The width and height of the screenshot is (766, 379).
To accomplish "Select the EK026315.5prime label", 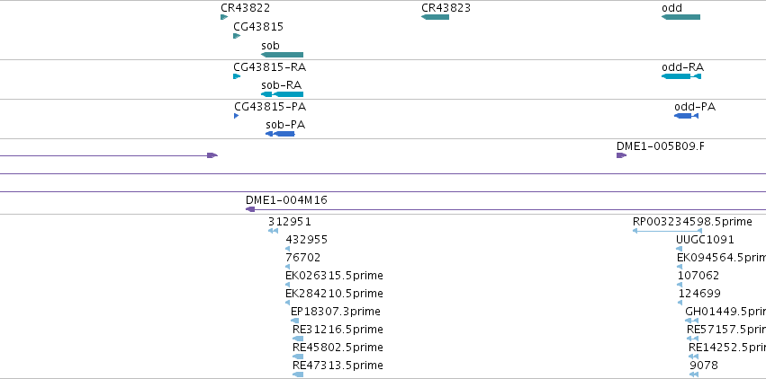I will (x=334, y=276).
